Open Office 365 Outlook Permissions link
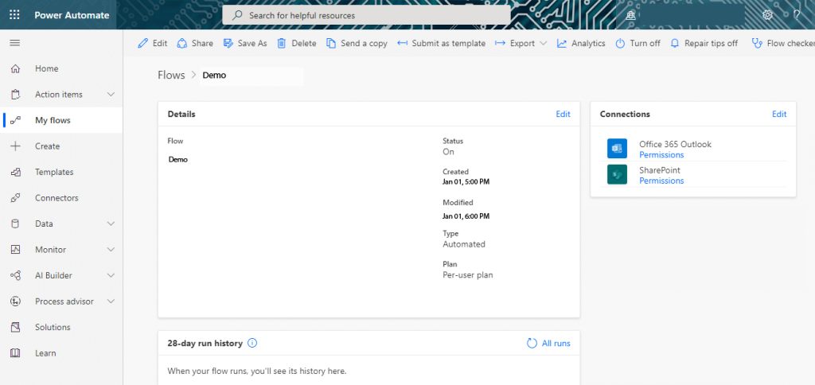Viewport: 815px width, 385px height. click(661, 155)
